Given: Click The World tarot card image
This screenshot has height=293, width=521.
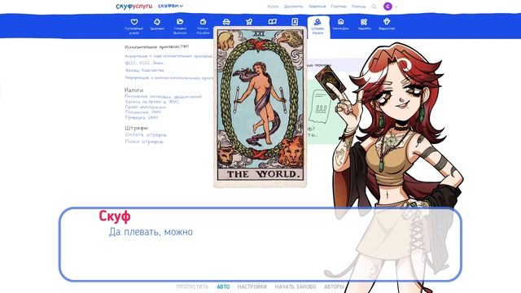Looking at the screenshot, I should tap(260, 107).
